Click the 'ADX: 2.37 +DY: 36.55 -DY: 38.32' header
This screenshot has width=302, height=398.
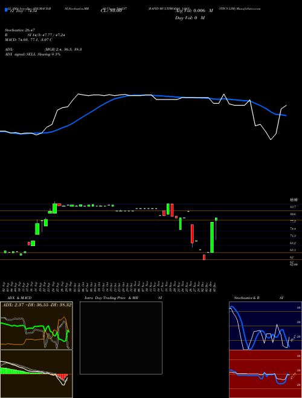click(37, 305)
